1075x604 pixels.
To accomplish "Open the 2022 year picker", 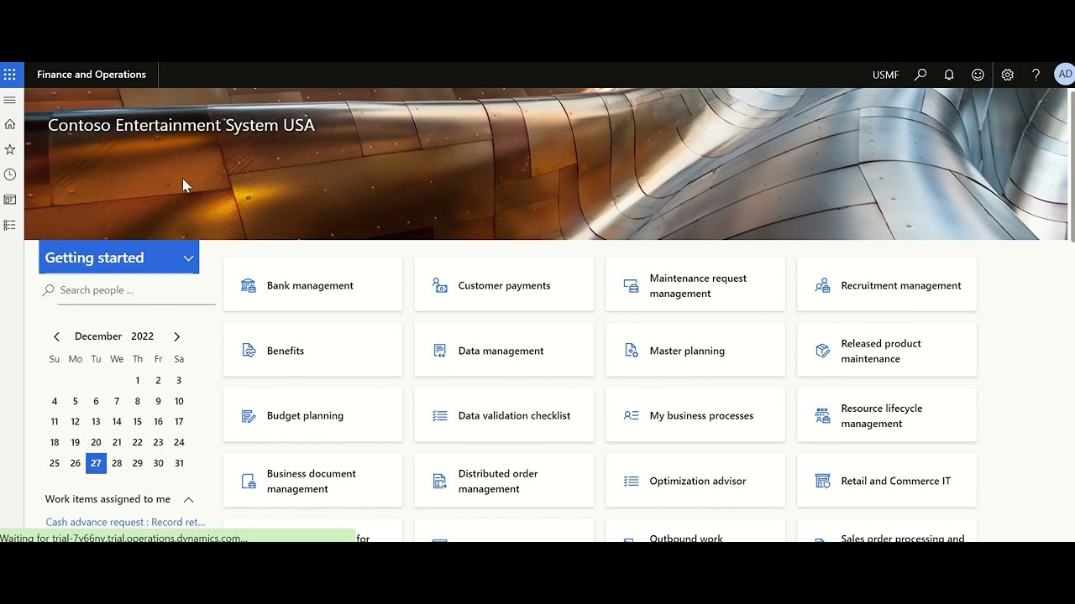I will coord(143,336).
